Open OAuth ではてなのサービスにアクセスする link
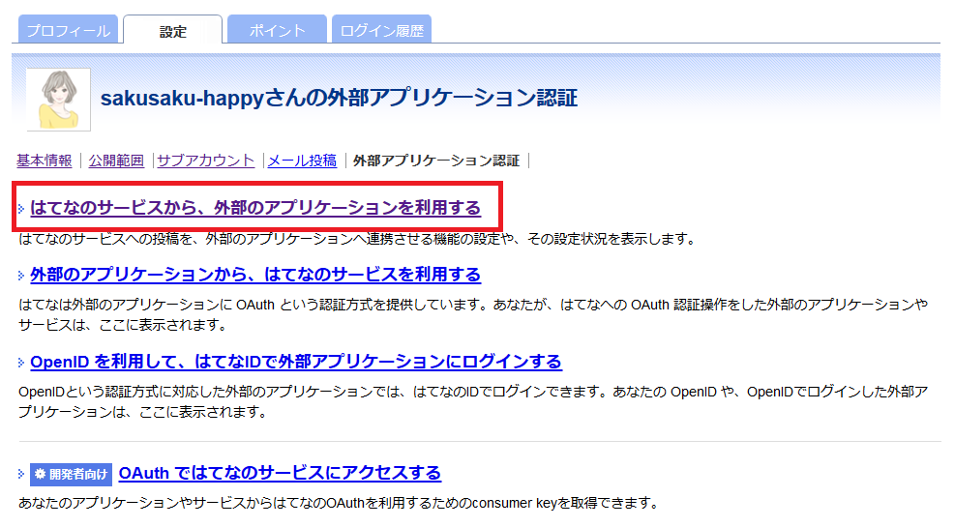Viewport: 955px width, 527px height. [x=280, y=473]
